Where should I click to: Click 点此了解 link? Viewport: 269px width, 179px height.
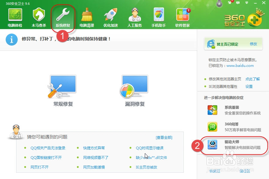click(253, 79)
